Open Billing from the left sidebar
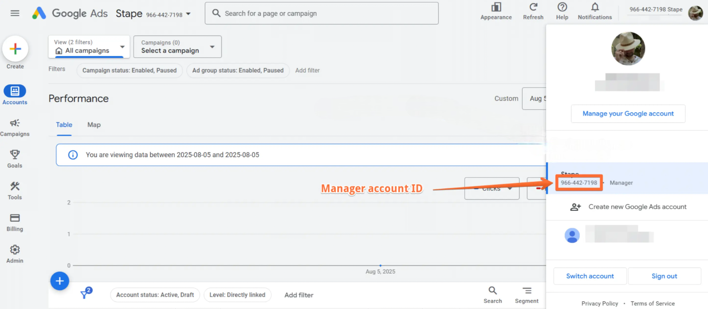This screenshot has width=708, height=309. tap(15, 223)
